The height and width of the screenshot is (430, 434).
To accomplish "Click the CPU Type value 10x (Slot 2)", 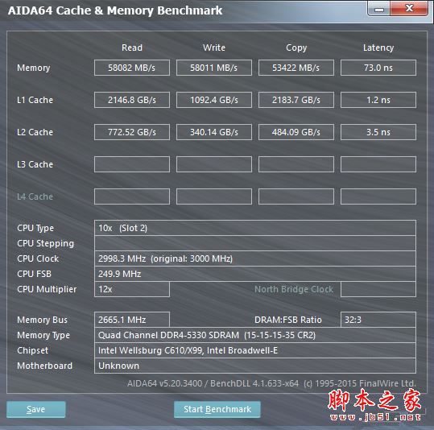I will (255, 228).
